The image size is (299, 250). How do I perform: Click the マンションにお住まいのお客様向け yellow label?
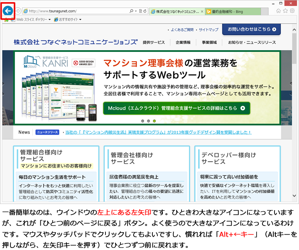[x=56, y=166]
